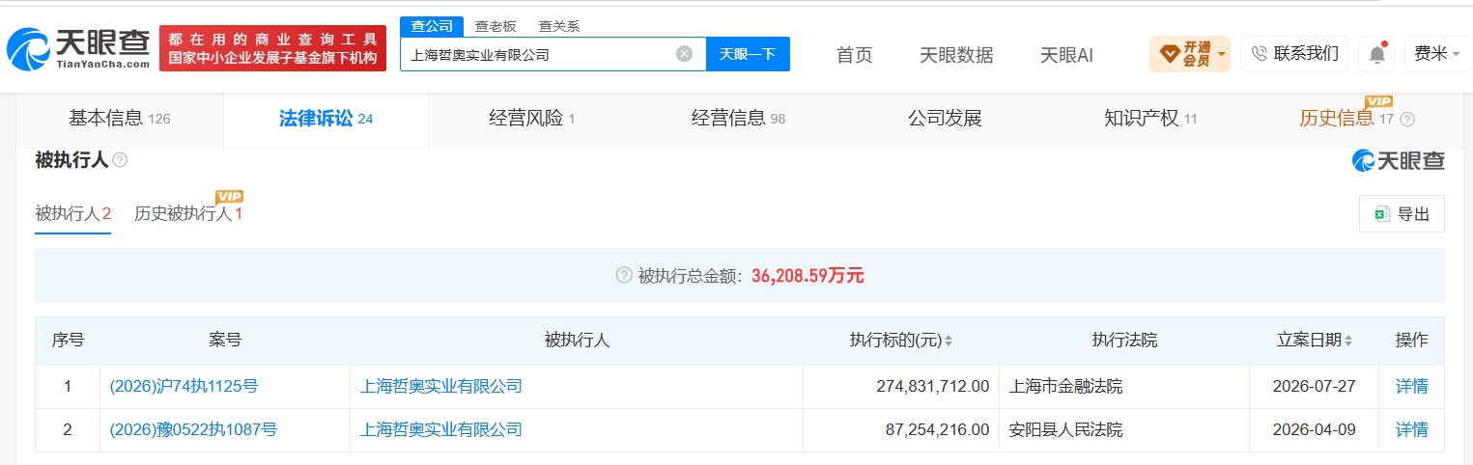The width and height of the screenshot is (1473, 465).
Task: Select the 查老板 search mode tab
Action: [496, 26]
